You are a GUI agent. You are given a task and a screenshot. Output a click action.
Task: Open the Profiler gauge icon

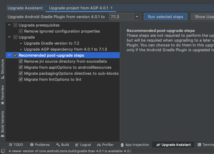point(99,145)
